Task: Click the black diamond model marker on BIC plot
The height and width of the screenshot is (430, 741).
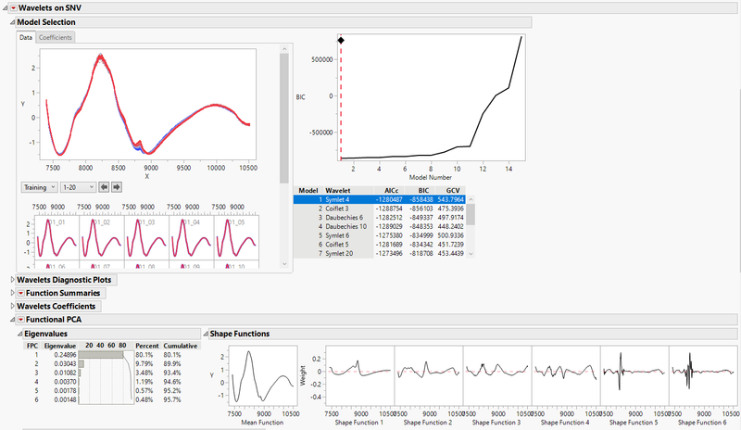Action: pos(341,41)
